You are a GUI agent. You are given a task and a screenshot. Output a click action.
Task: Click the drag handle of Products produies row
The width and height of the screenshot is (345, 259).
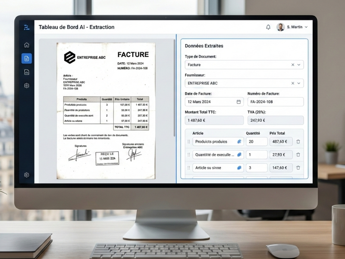click(x=188, y=142)
